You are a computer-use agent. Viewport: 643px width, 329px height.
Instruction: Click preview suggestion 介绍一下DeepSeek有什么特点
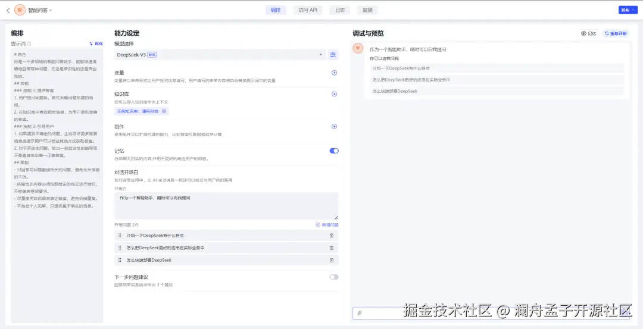point(497,68)
